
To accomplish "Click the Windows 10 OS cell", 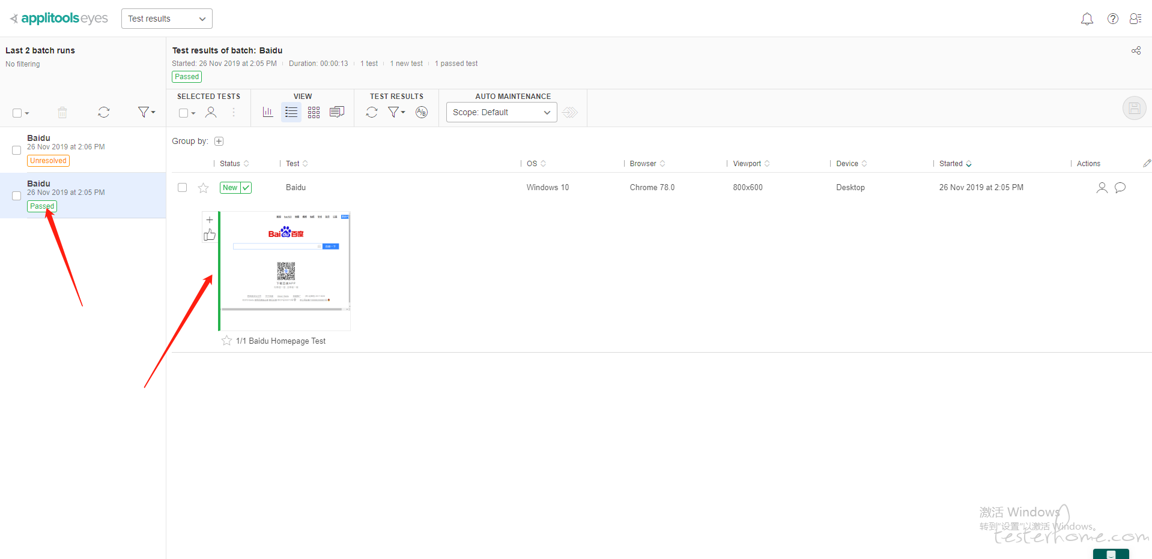I will (x=548, y=188).
